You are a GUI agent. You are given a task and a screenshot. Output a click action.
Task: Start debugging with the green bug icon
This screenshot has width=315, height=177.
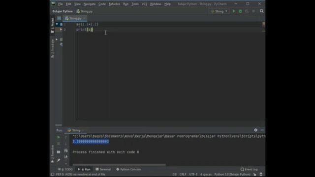tap(240, 11)
